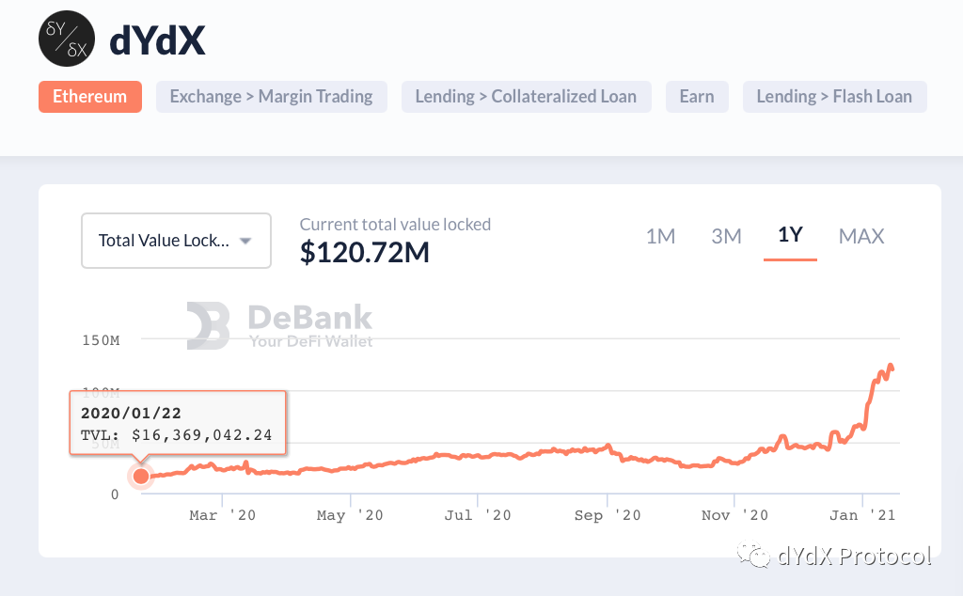Screen dimensions: 963x596
Task: Click the 150M y-axis label
Action: [102, 340]
